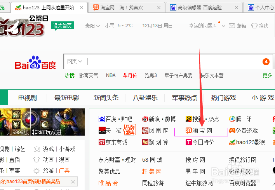Open hot search 跑男3

[x=151, y=75]
